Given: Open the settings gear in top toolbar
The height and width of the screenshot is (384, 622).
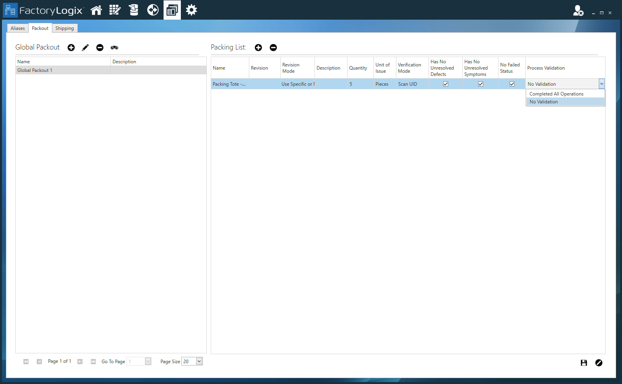Looking at the screenshot, I should (191, 10).
